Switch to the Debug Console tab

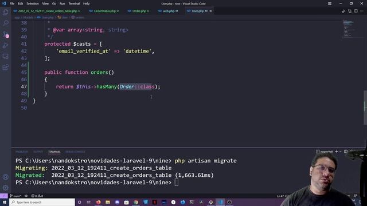(75, 152)
